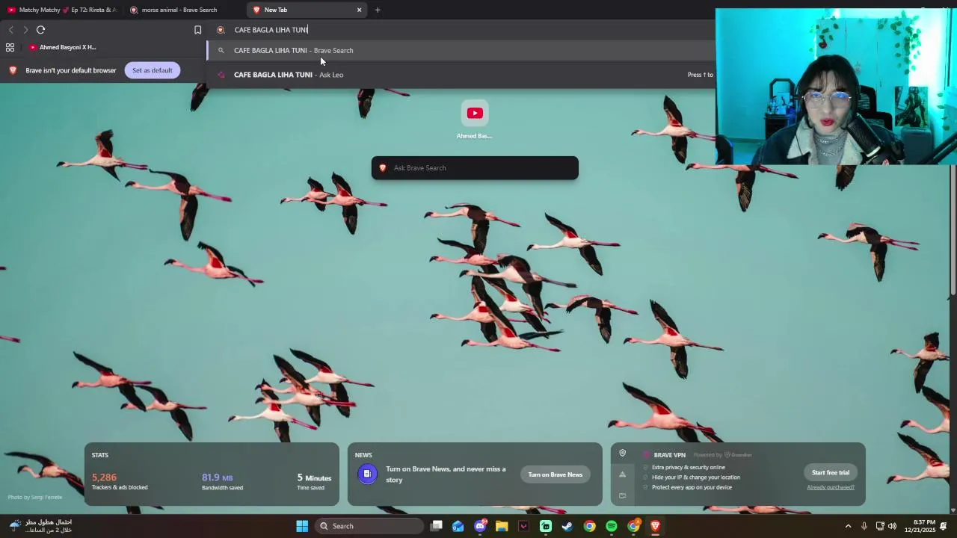Click the browser forward arrow
The image size is (957, 538).
pyautogui.click(x=25, y=30)
